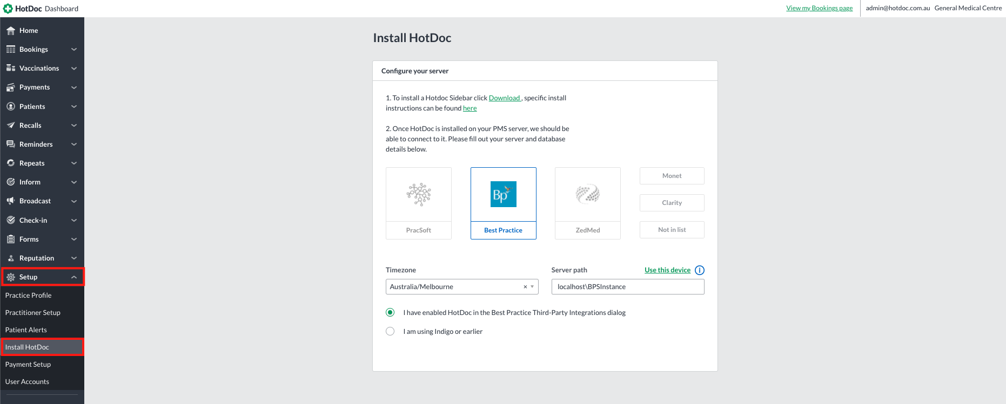
Task: Select the Indigo or earlier radio option
Action: [x=390, y=331]
